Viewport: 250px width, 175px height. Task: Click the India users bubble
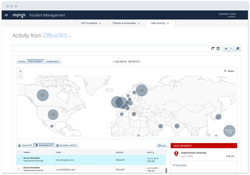click(x=177, y=126)
